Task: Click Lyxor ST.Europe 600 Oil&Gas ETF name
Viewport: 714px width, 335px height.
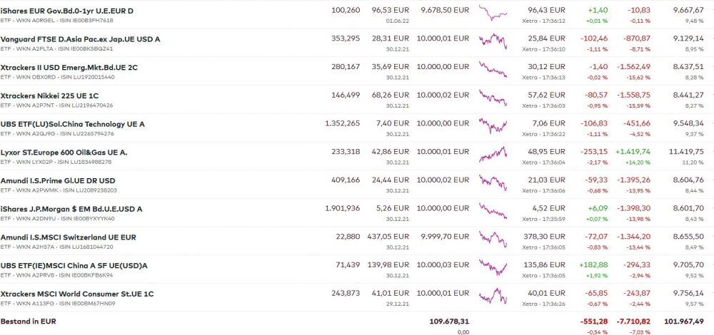Action: coord(64,152)
